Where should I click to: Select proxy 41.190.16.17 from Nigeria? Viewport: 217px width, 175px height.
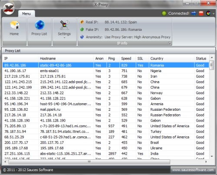point(105,71)
